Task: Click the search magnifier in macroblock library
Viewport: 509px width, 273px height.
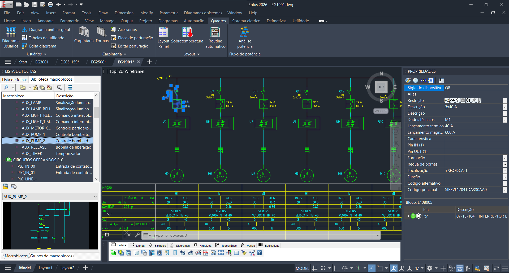Action: [x=6, y=88]
